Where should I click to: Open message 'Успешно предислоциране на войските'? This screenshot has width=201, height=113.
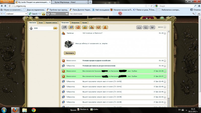pos(97,61)
